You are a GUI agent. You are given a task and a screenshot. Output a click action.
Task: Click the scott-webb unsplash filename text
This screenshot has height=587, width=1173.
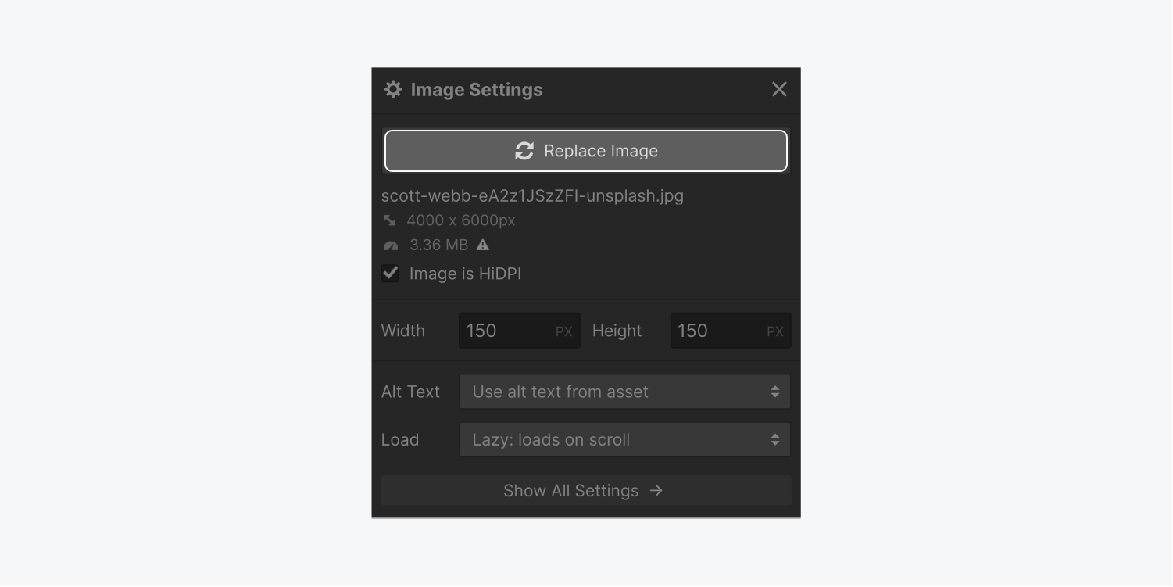coord(532,195)
